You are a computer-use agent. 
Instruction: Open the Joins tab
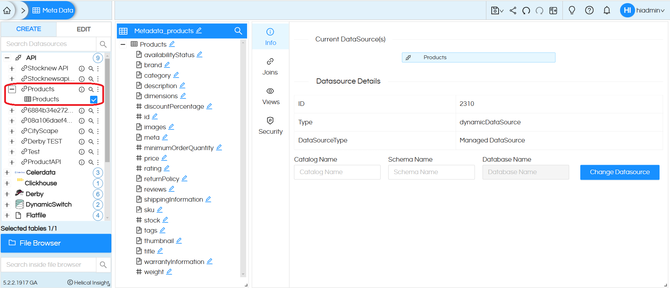(x=270, y=67)
